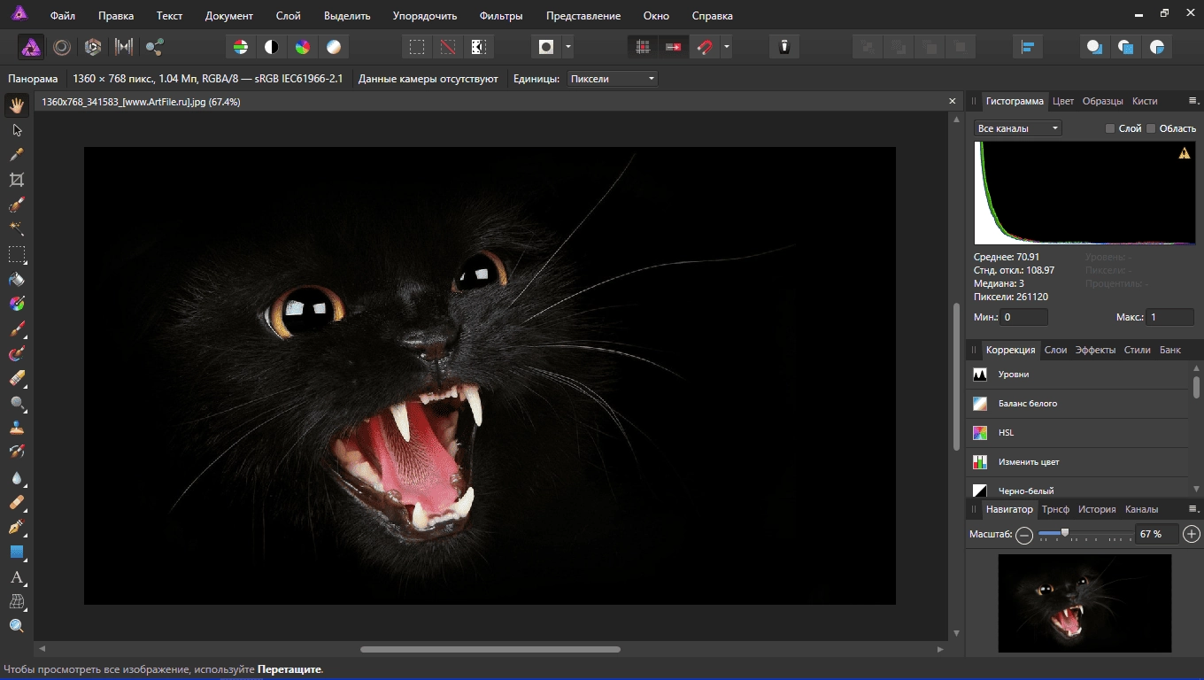Click the Assistant options toolbar icon
Viewport: 1204px width, 680px height.
click(784, 47)
